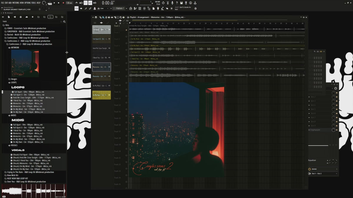This screenshot has width=353, height=198.
Task: Click the browser search magnifier icon
Action: pos(64,21)
